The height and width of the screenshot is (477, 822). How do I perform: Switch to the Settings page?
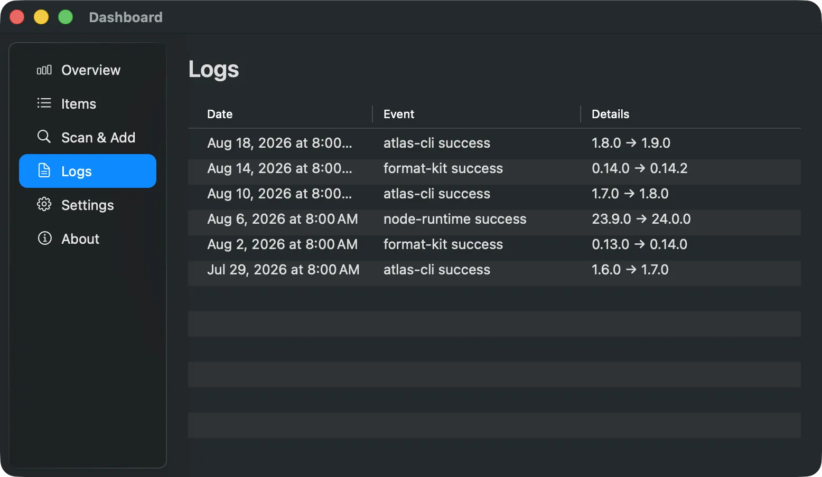coord(88,205)
